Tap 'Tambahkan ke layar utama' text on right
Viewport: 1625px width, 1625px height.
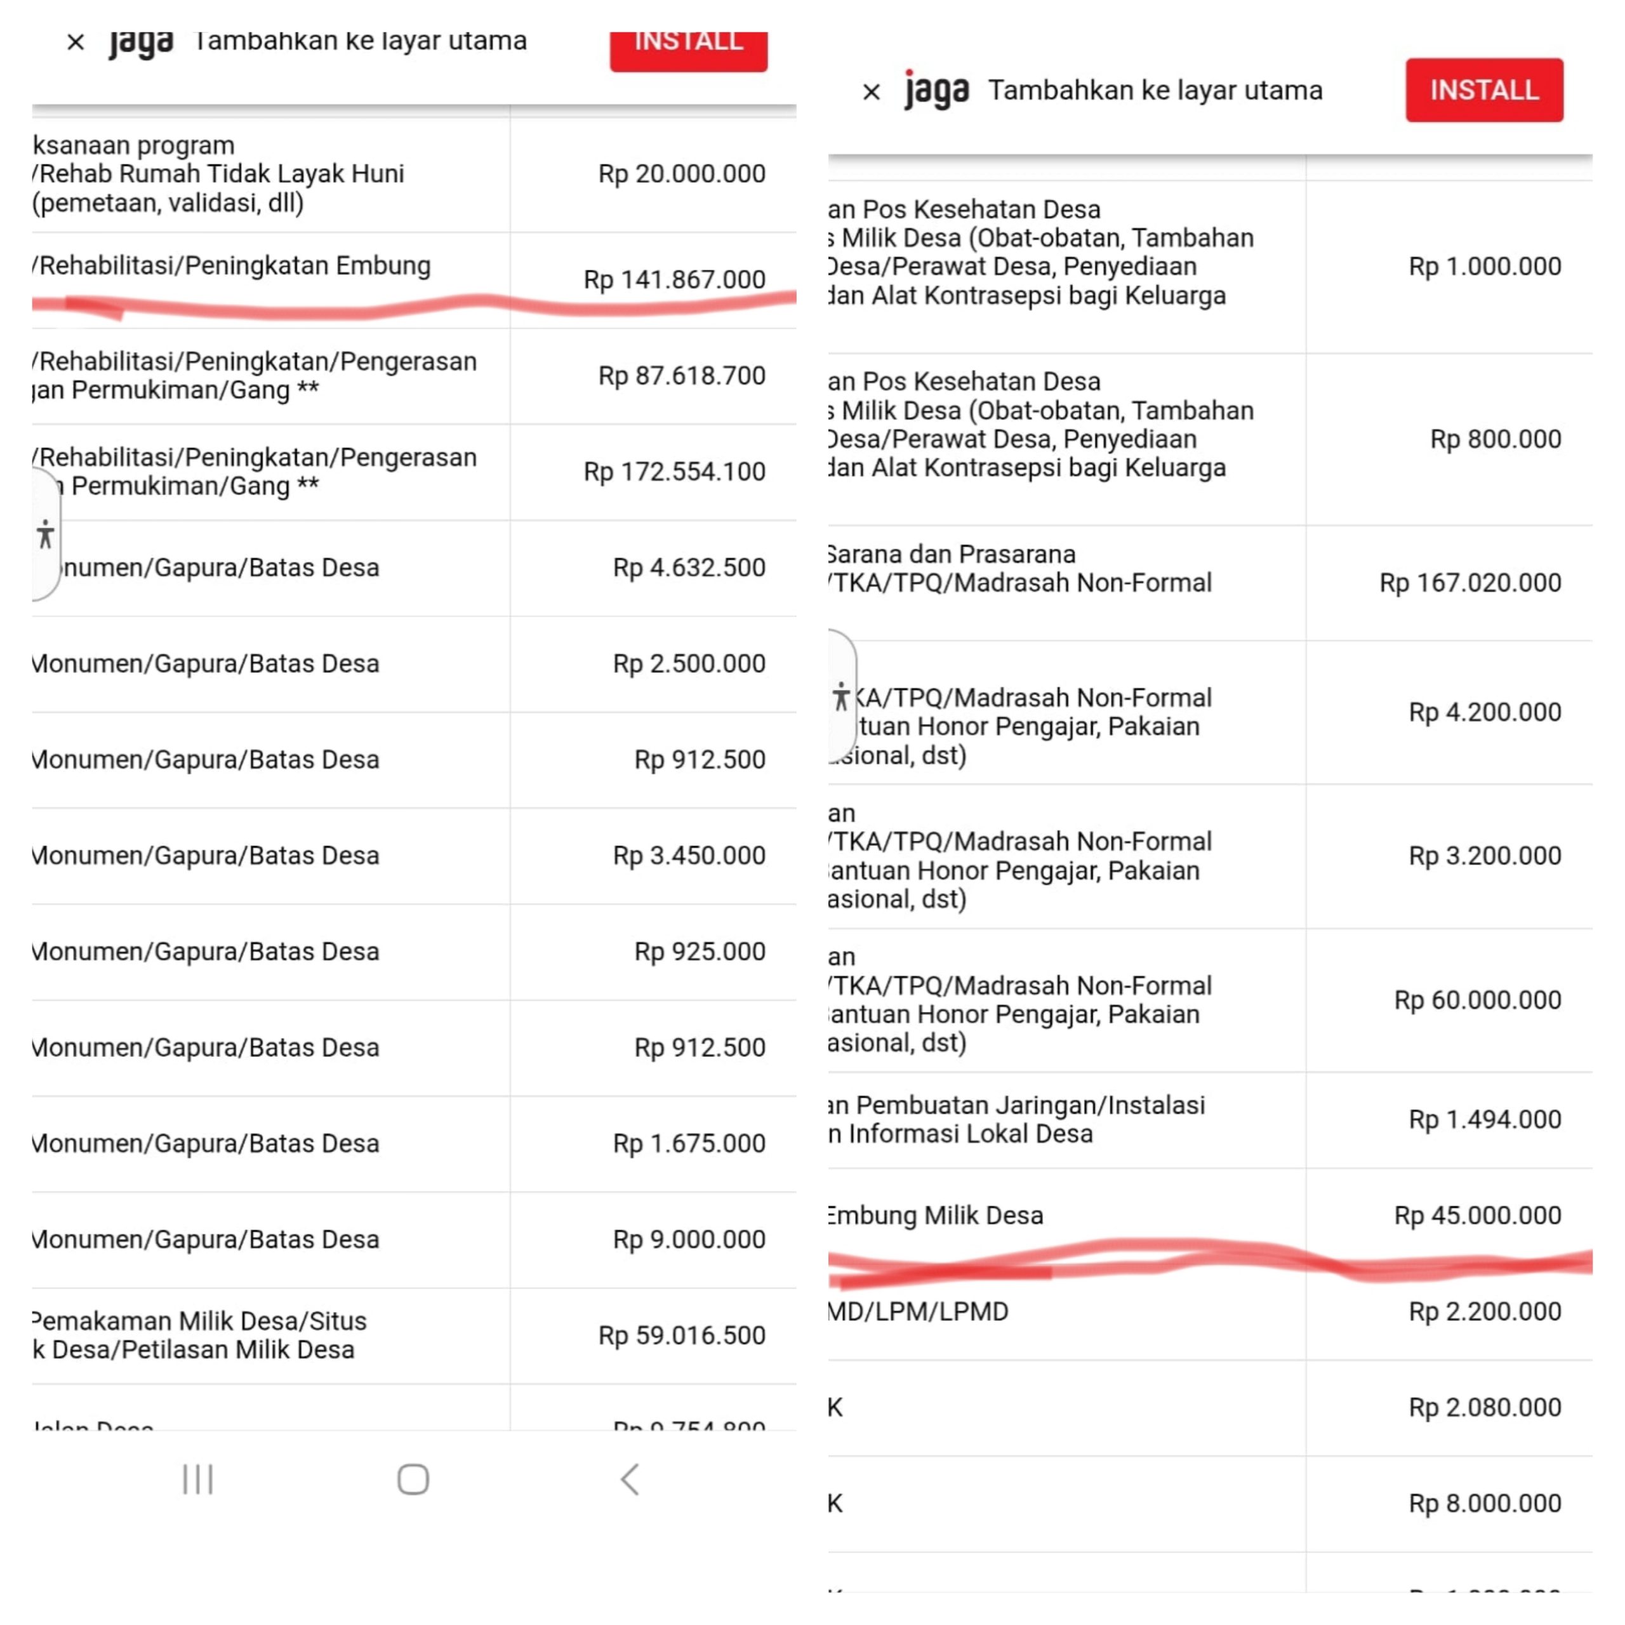pos(1154,90)
